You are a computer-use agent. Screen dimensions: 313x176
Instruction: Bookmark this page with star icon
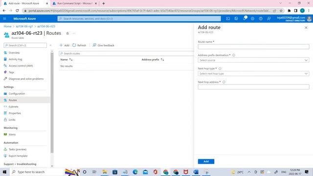[281, 11]
